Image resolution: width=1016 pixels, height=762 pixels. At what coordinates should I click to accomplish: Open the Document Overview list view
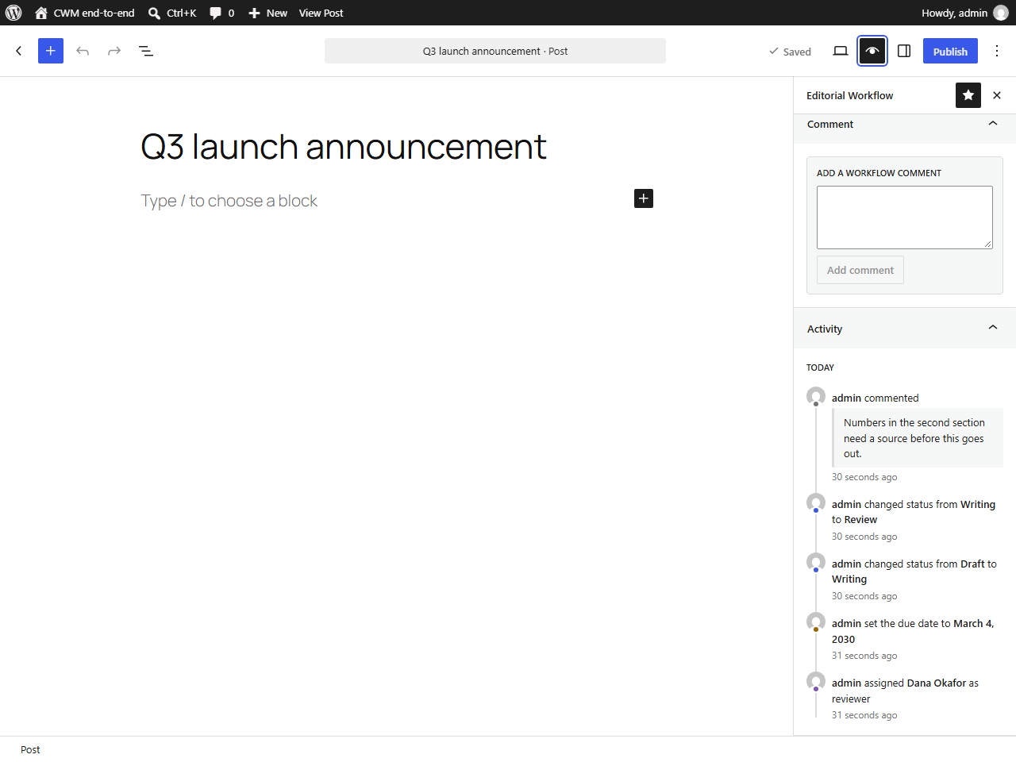pyautogui.click(x=146, y=51)
